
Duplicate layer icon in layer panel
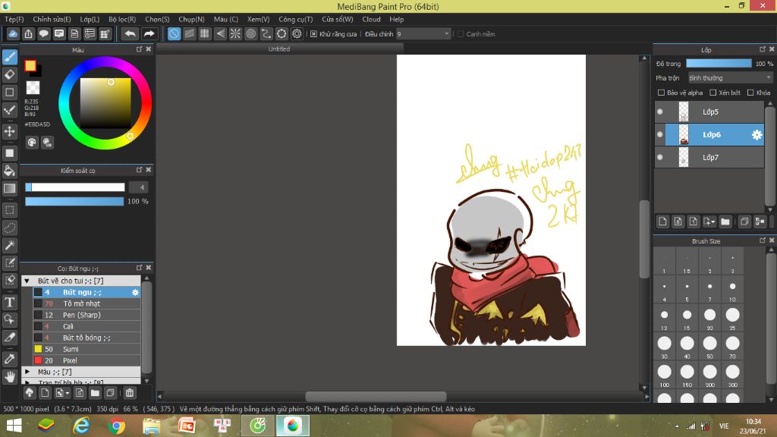click(744, 222)
